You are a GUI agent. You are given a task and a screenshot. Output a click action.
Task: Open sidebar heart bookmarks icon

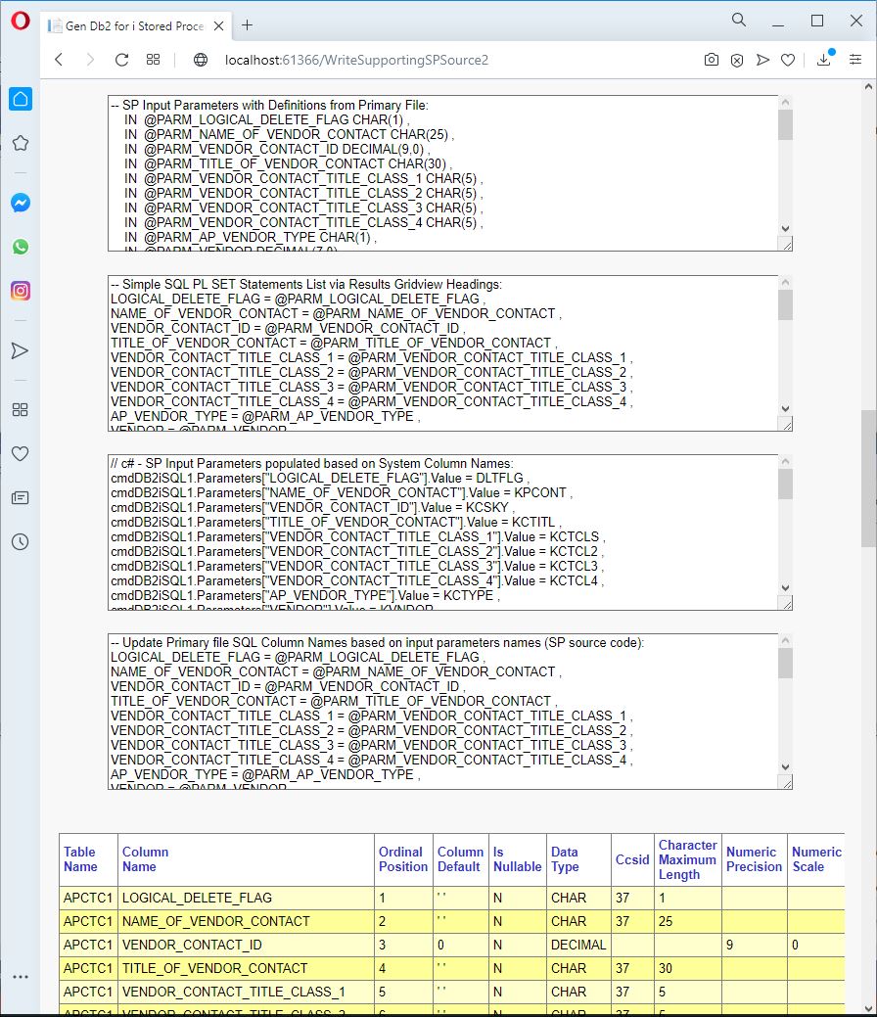point(21,454)
